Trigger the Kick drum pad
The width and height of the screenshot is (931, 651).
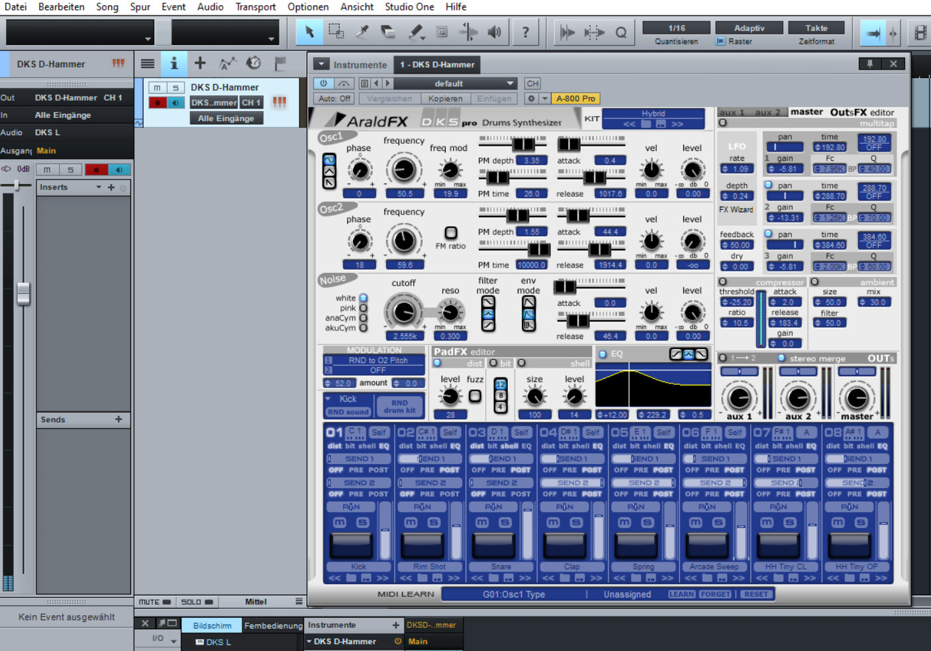click(352, 545)
